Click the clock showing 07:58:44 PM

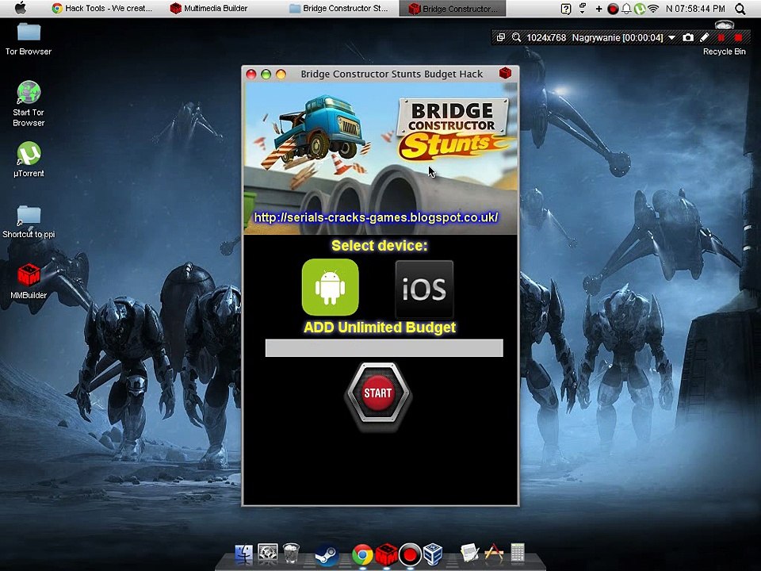pos(695,8)
